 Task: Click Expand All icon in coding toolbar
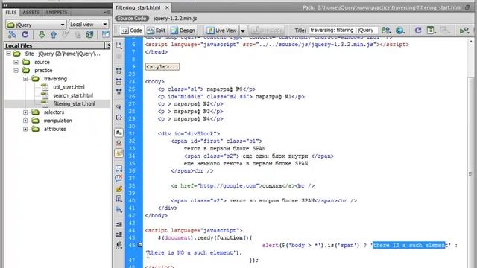(119, 92)
